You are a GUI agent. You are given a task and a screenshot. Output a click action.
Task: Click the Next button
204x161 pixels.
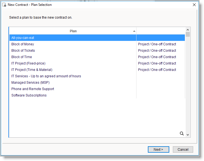tap(158, 149)
